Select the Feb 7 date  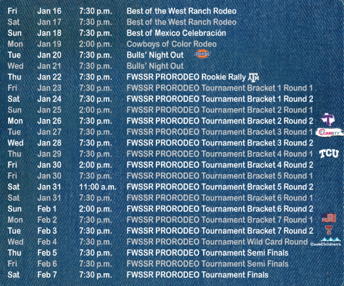(47, 275)
